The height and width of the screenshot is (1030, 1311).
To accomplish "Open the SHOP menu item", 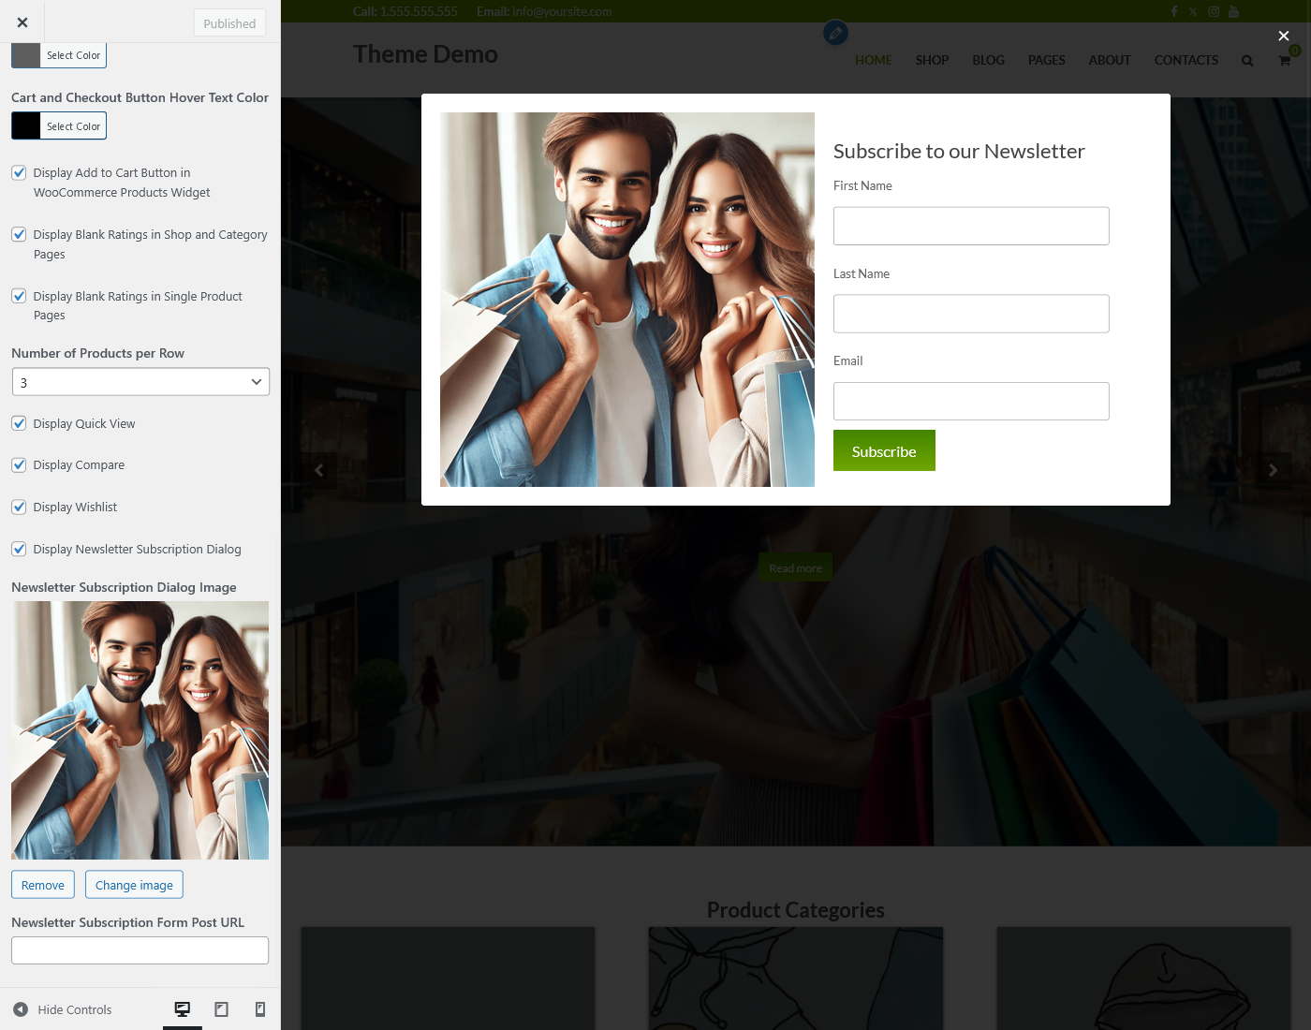I will pos(932,60).
